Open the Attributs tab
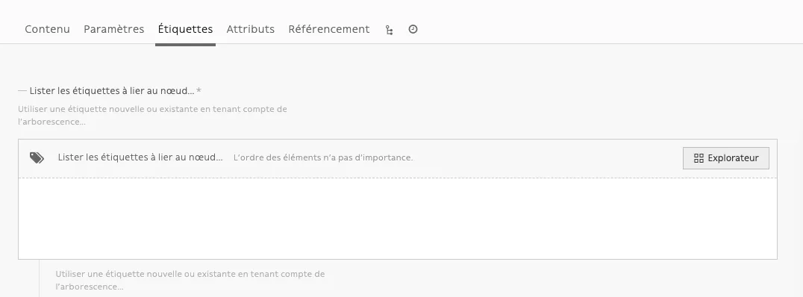 pos(251,29)
